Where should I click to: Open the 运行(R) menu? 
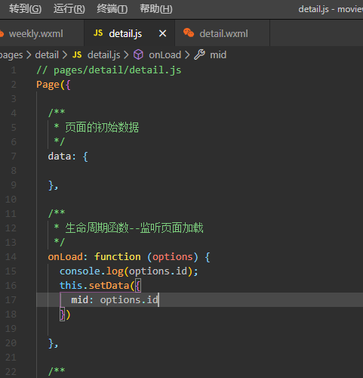pos(69,9)
